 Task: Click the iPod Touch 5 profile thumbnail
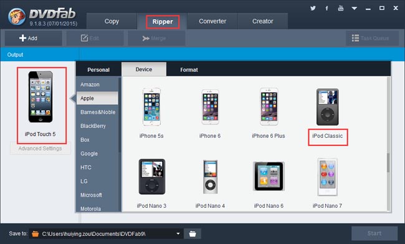tap(40, 97)
